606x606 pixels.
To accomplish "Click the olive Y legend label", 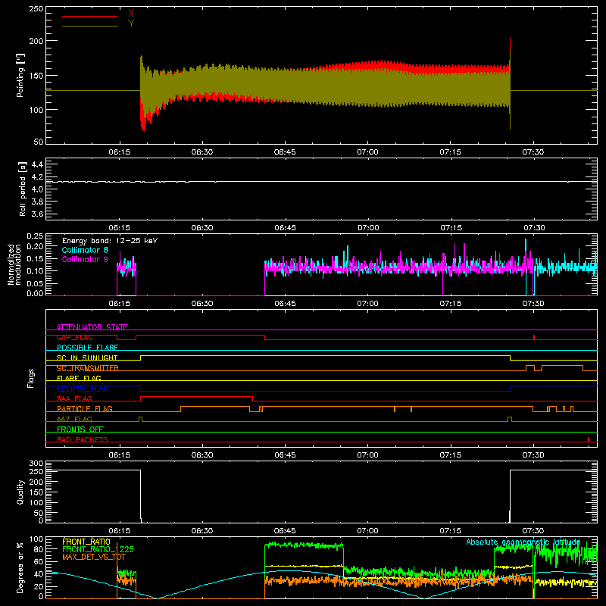I will point(131,23).
